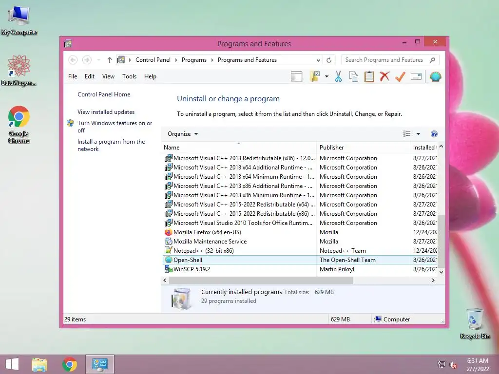499x374 pixels.
Task: Open the Tools menu
Action: (x=129, y=76)
